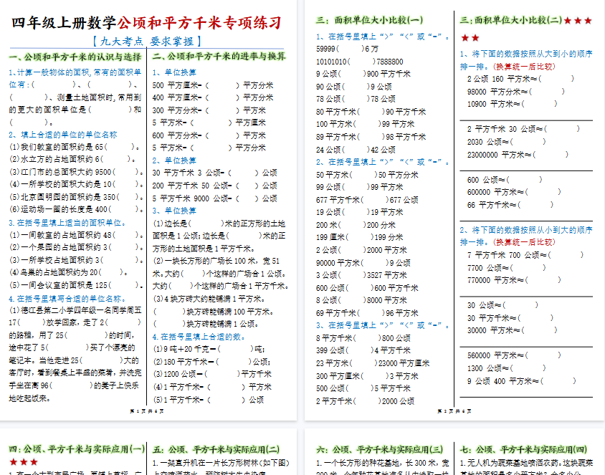Select section heading 一、公顷和平方千米的认识与选择
605x475 pixels.
click(75, 57)
